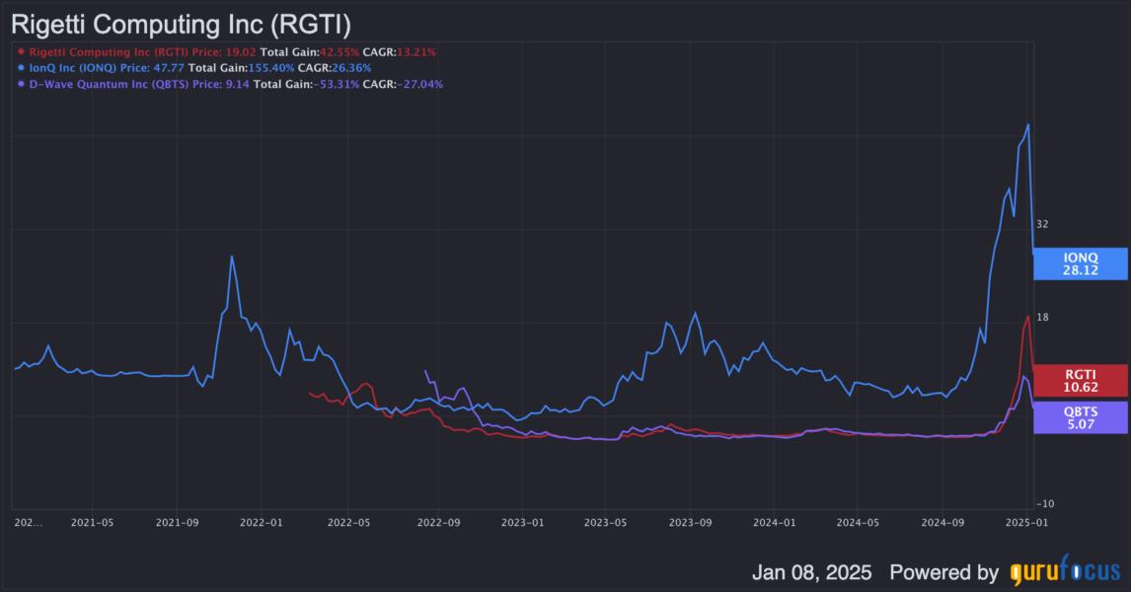
Task: Select the blue IONQ 28.12 price badge
Action: coord(1080,263)
